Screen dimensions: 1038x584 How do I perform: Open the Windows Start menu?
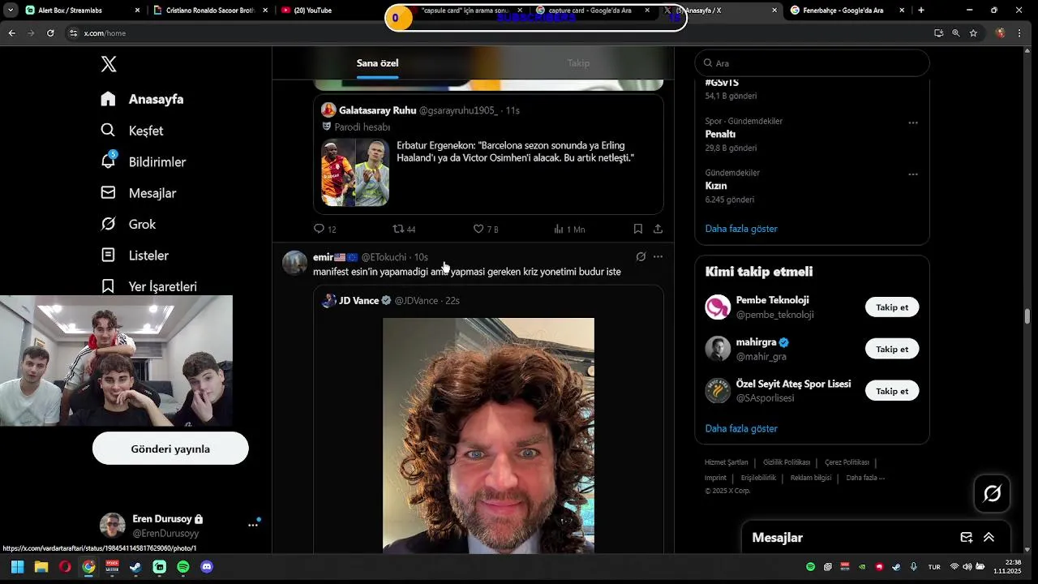[x=17, y=567]
